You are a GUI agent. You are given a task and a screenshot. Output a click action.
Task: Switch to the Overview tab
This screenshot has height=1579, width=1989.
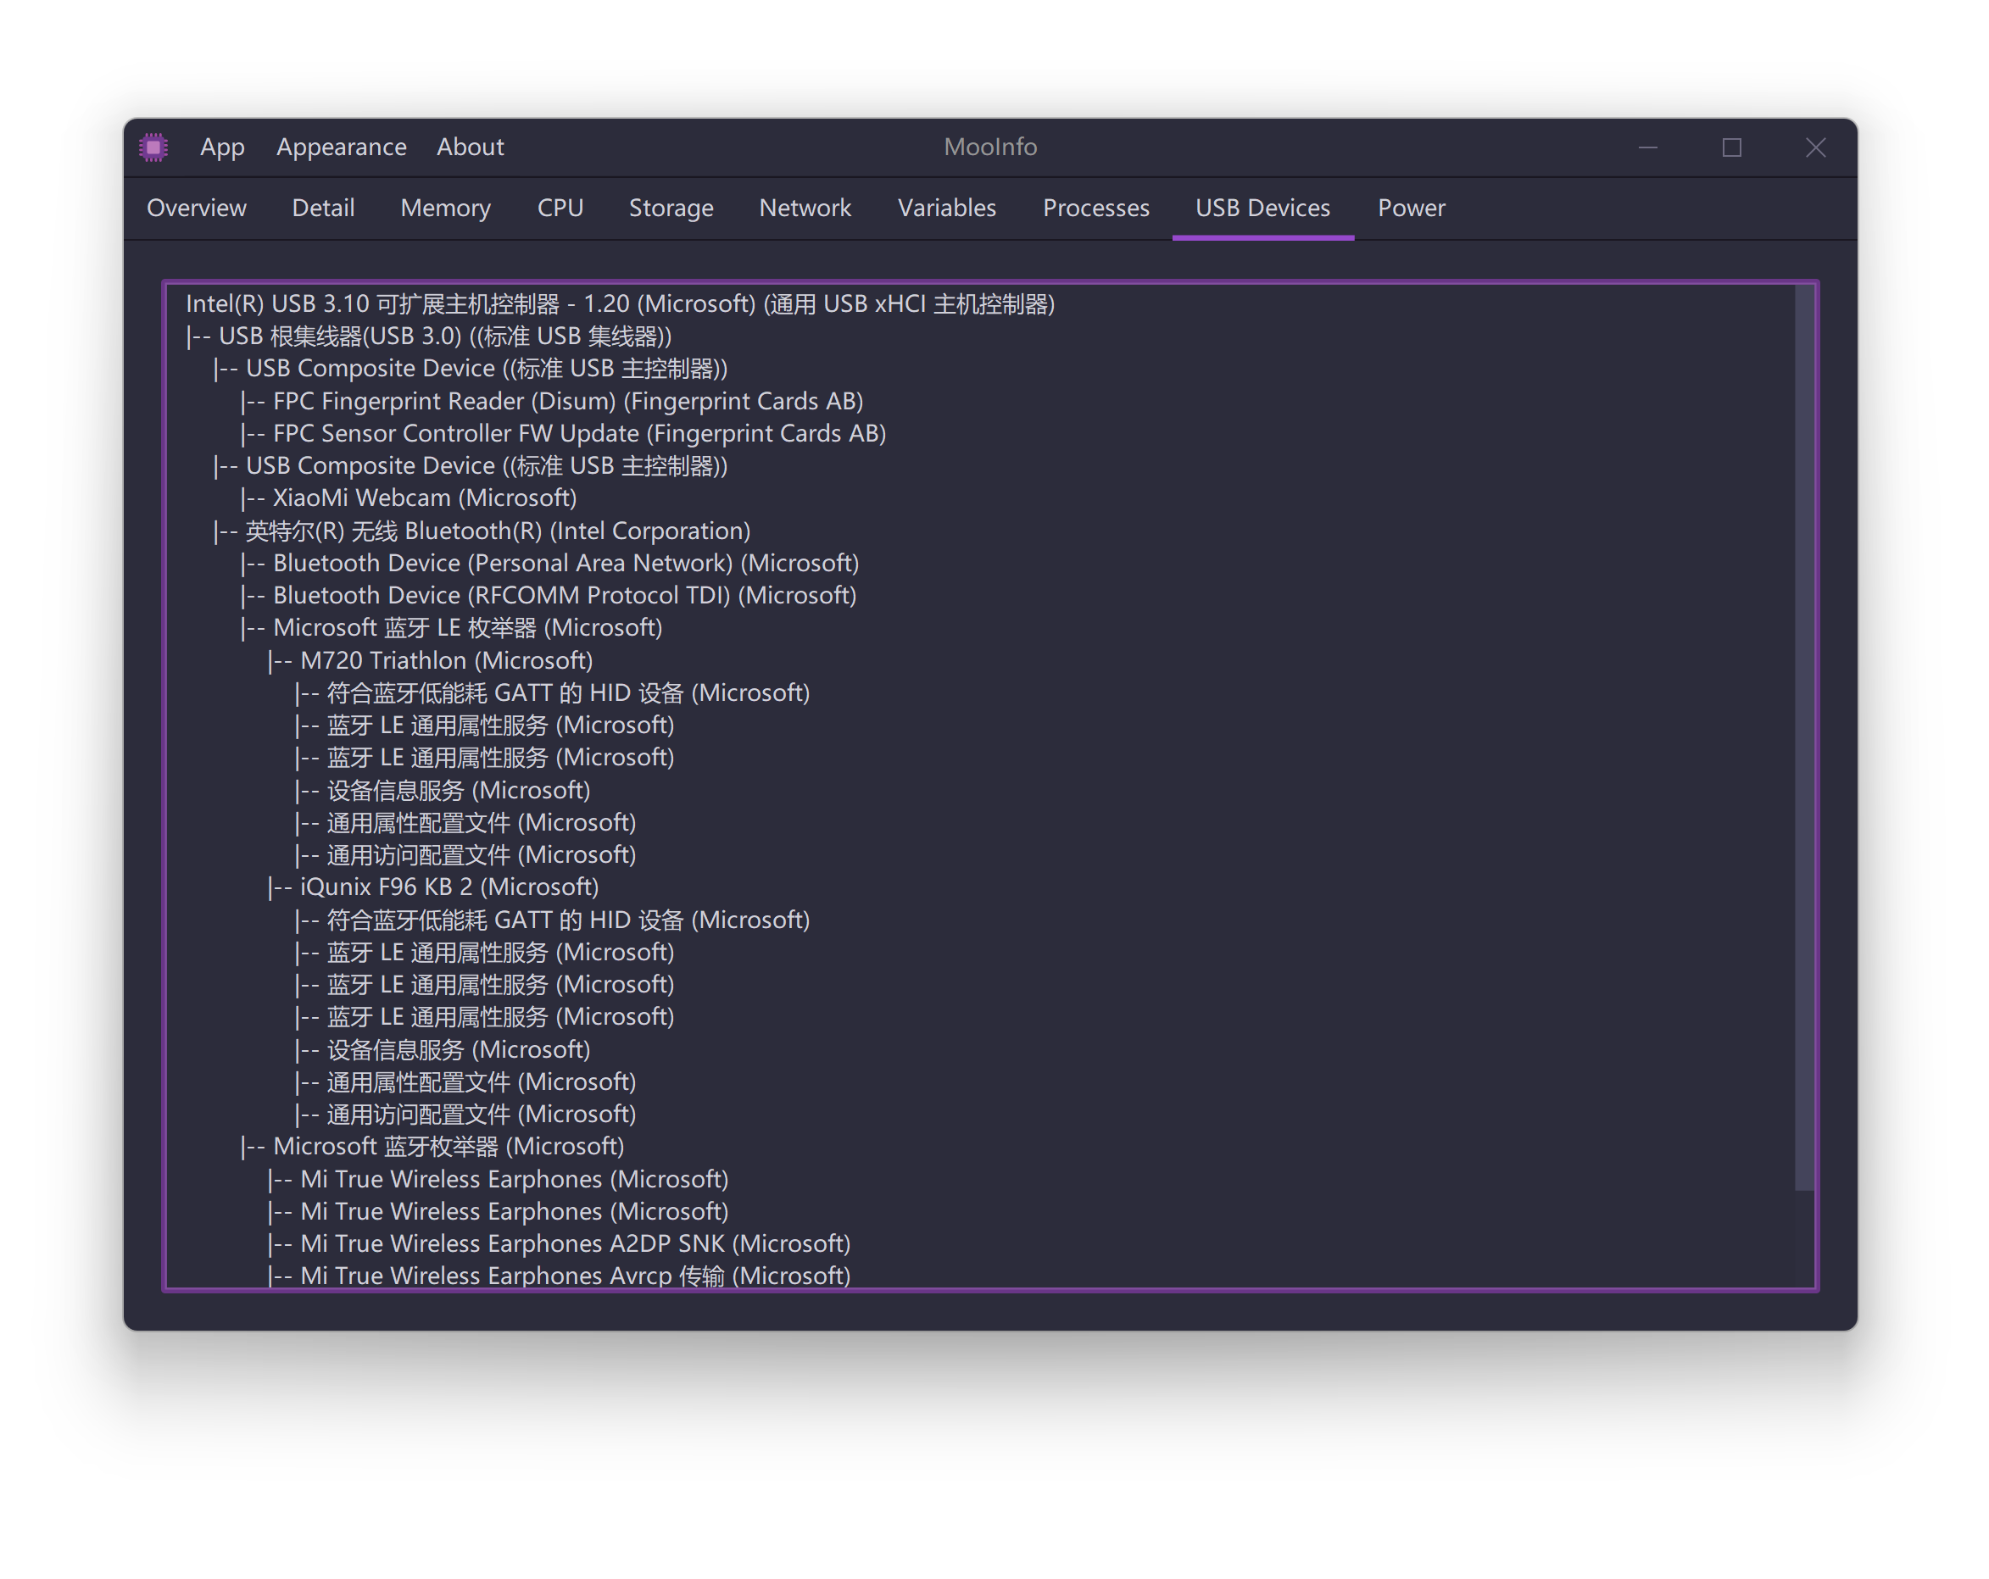(x=197, y=208)
